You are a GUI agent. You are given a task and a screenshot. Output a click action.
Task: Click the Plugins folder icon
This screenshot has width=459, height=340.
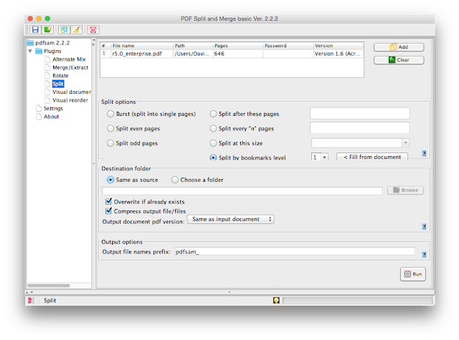[x=39, y=51]
